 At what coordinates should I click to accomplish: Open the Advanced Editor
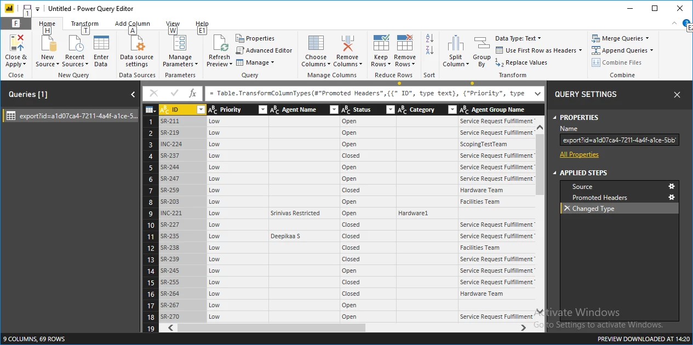pyautogui.click(x=264, y=50)
